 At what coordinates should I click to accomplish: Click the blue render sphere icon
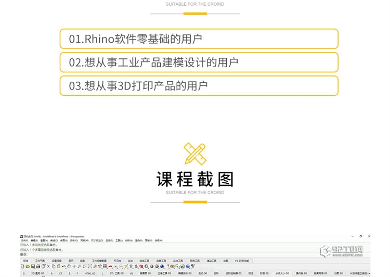tap(162, 266)
